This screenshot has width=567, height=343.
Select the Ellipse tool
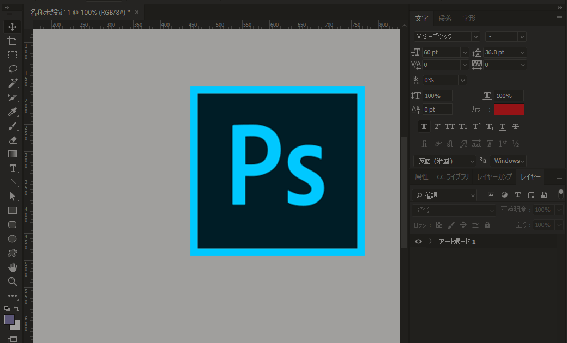[x=13, y=238]
